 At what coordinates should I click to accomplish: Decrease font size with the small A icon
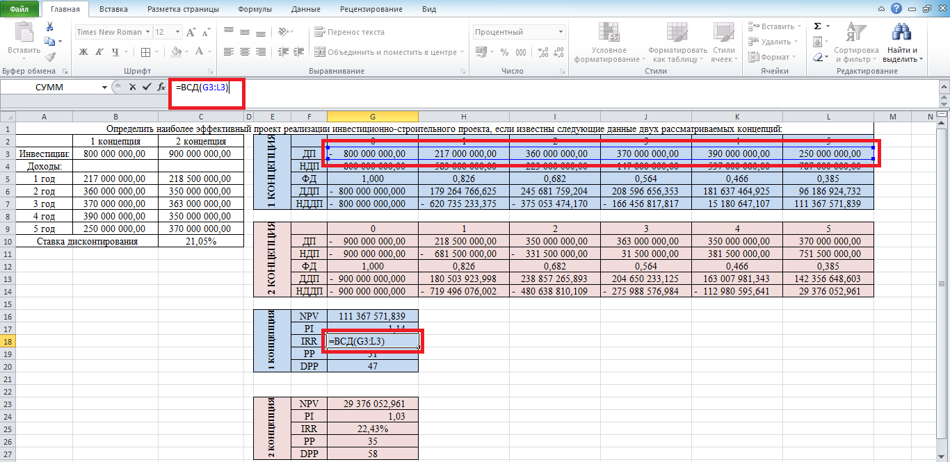pyautogui.click(x=205, y=32)
